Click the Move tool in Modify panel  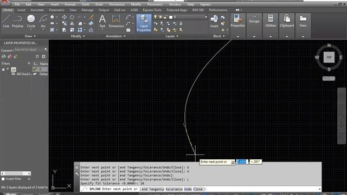tap(64, 17)
